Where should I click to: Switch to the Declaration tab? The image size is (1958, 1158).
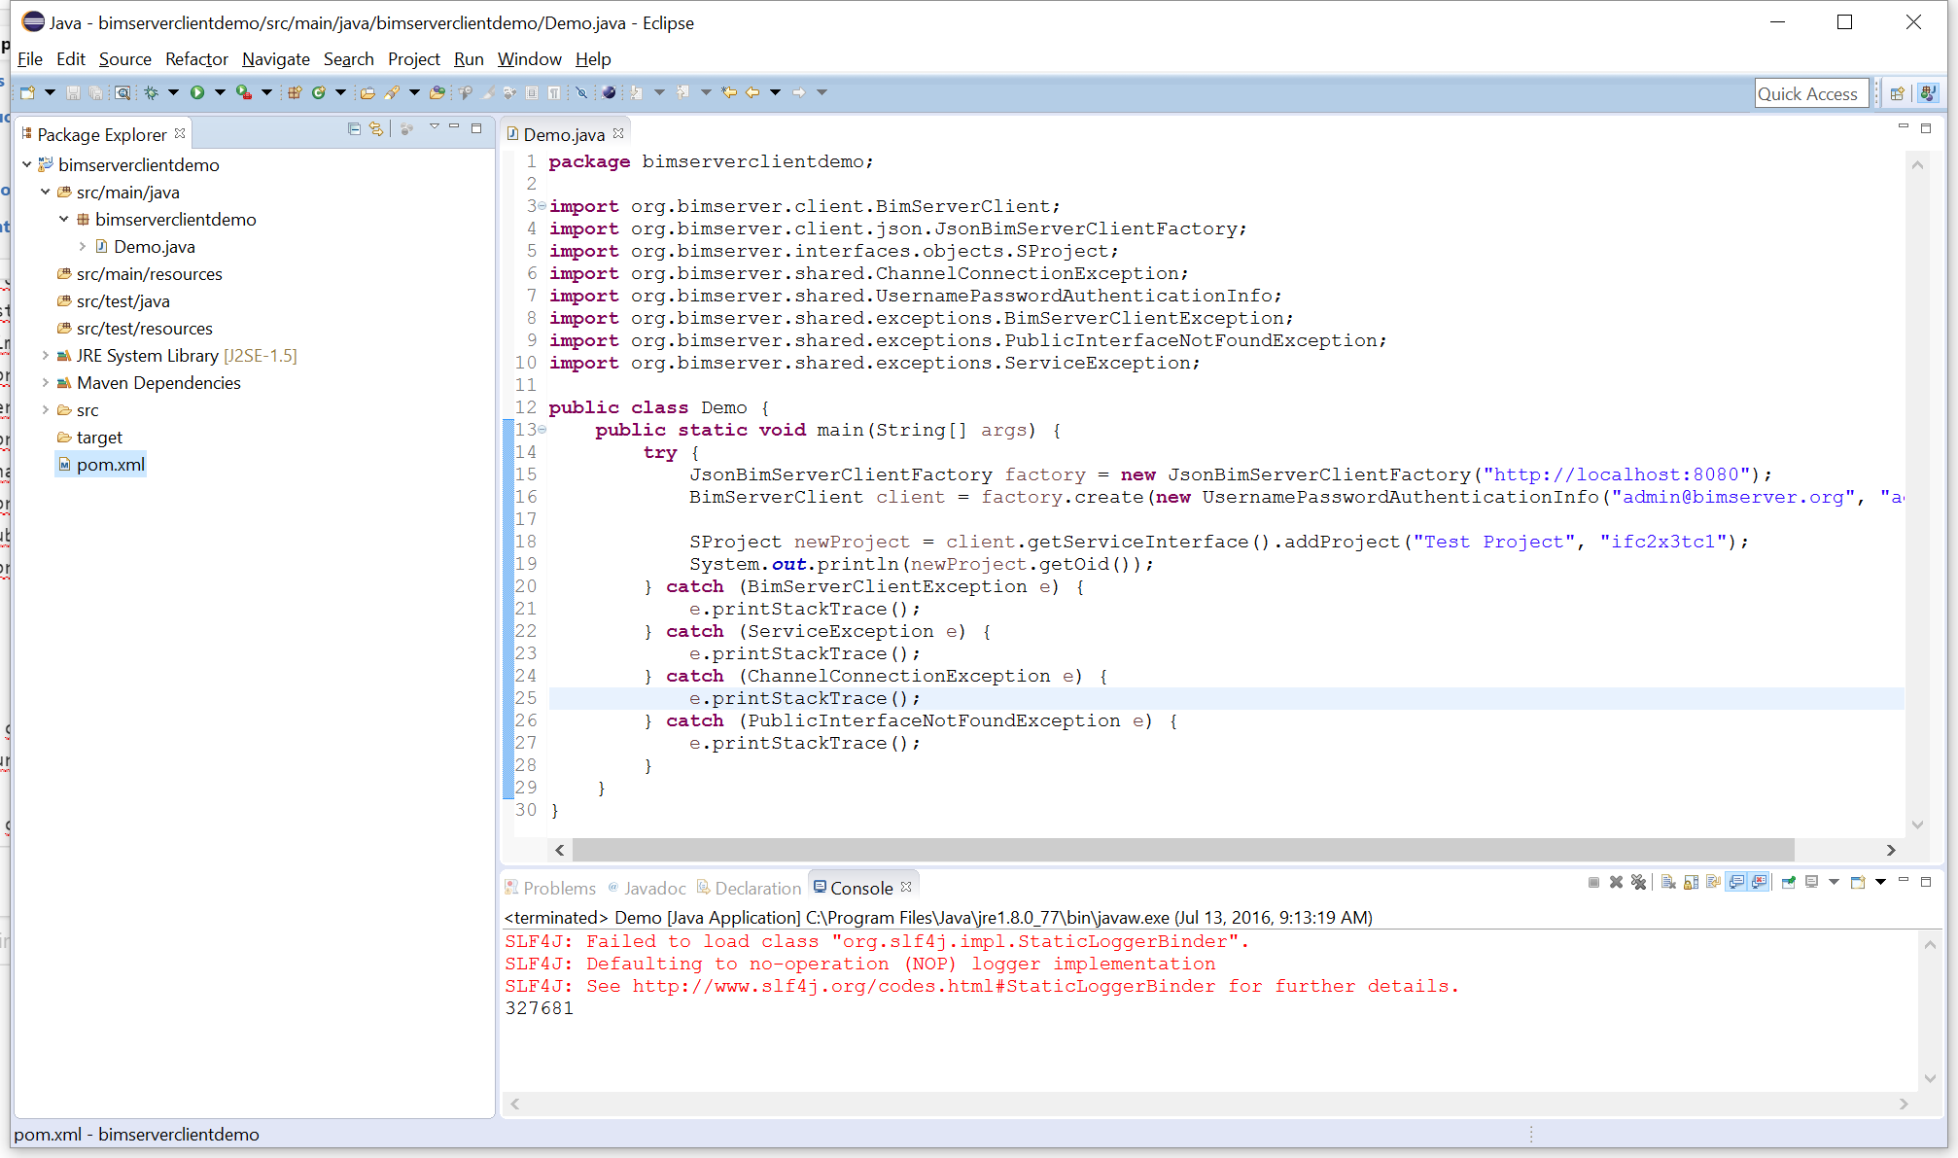coord(749,888)
